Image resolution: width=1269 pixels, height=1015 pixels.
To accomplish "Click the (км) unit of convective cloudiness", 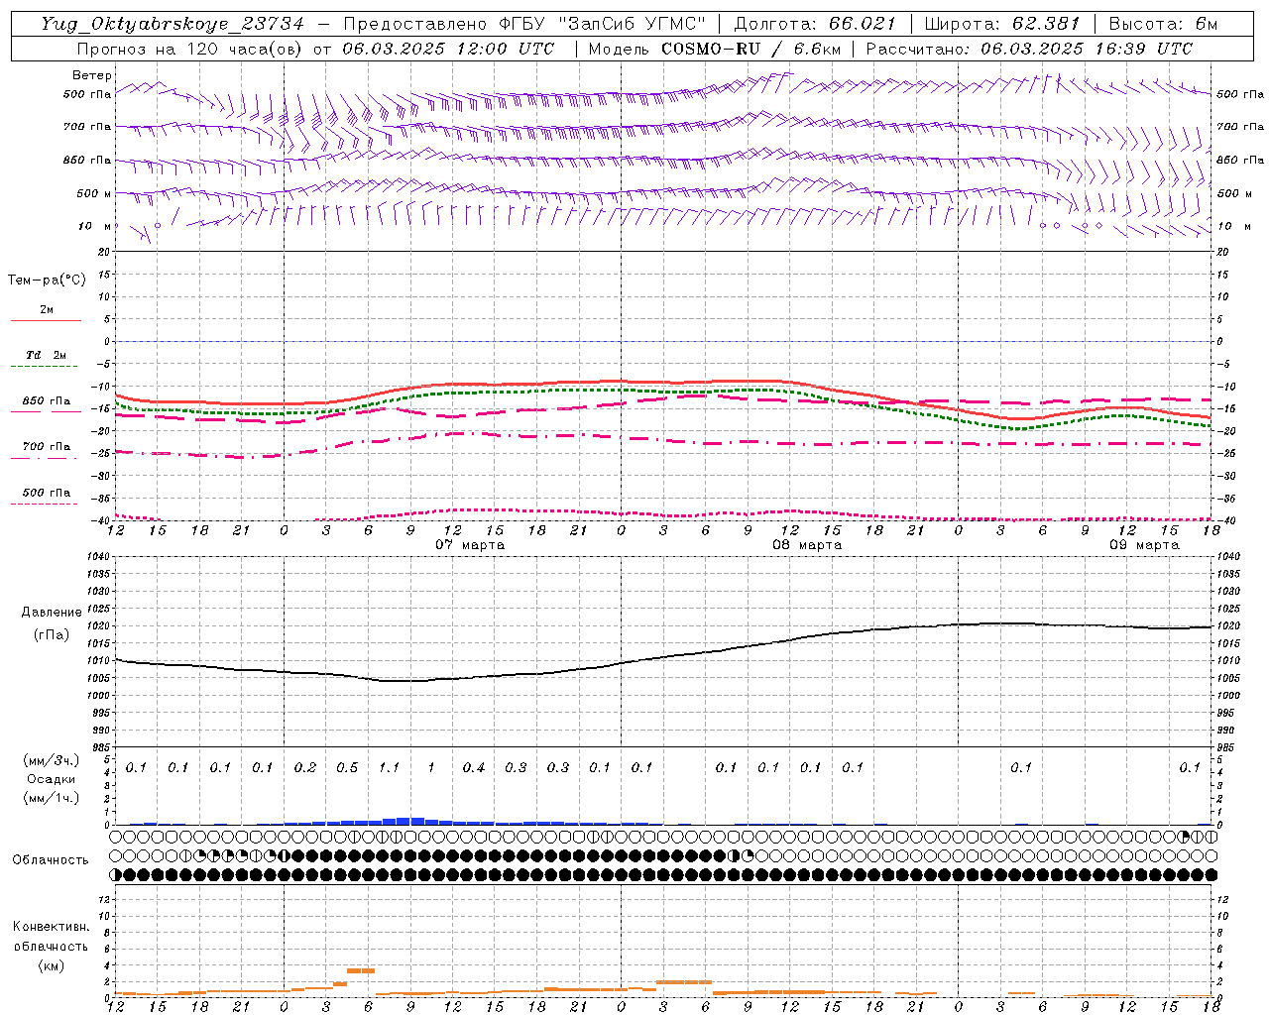I will (51, 965).
